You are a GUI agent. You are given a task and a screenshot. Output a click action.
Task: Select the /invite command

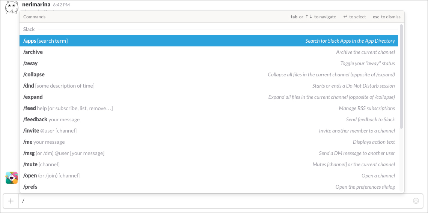tap(208, 131)
